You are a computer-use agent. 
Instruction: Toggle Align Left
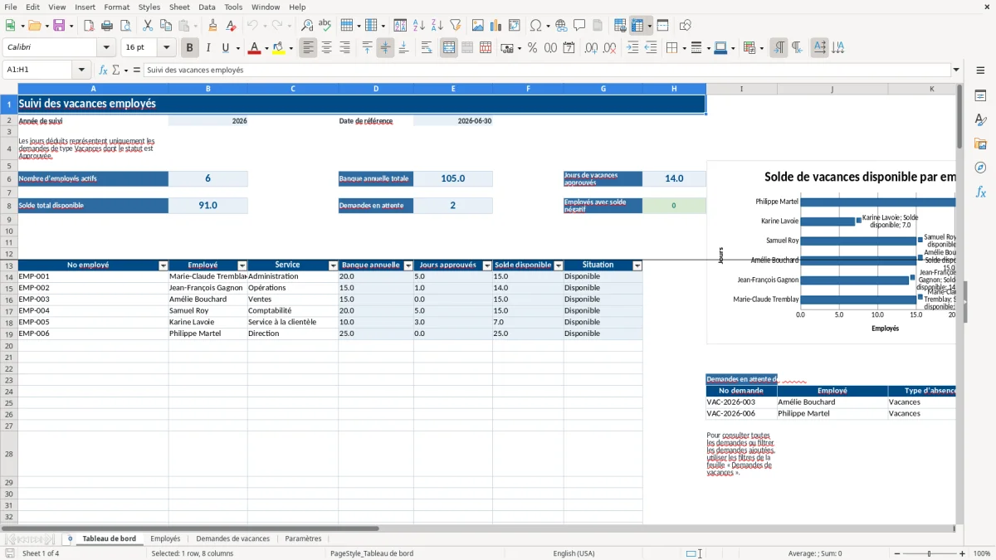pyautogui.click(x=308, y=48)
